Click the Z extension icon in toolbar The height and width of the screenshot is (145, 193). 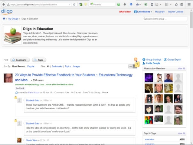[152, 5]
